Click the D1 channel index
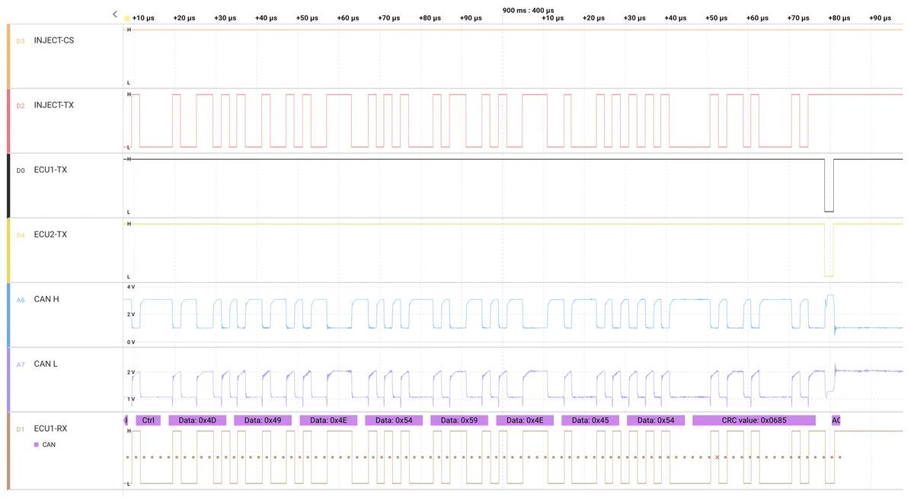914x500 pixels. pos(21,429)
